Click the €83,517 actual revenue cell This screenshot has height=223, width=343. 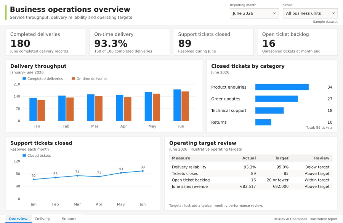pos(248,186)
